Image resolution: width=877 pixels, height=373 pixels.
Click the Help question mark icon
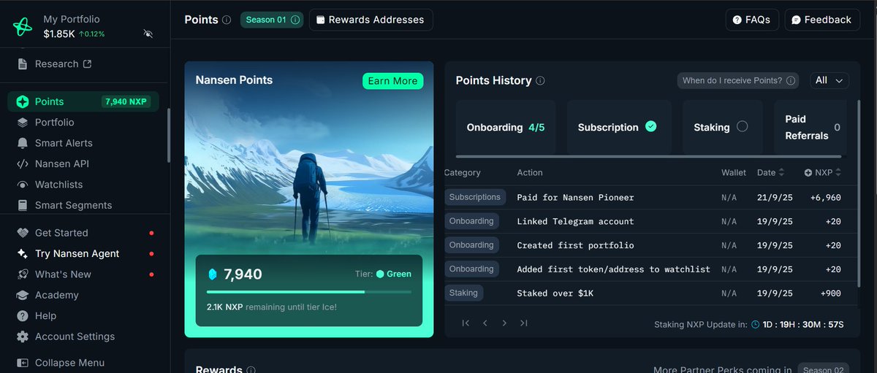[23, 316]
